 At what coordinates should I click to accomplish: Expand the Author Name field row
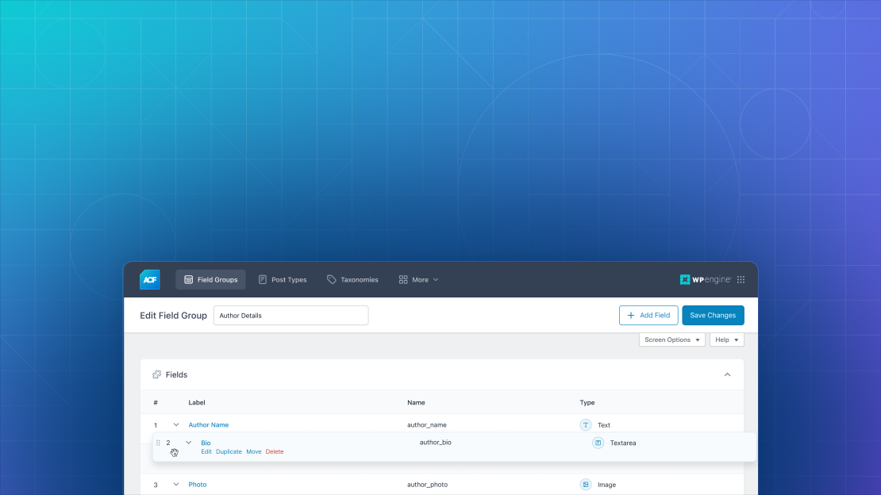pos(176,425)
